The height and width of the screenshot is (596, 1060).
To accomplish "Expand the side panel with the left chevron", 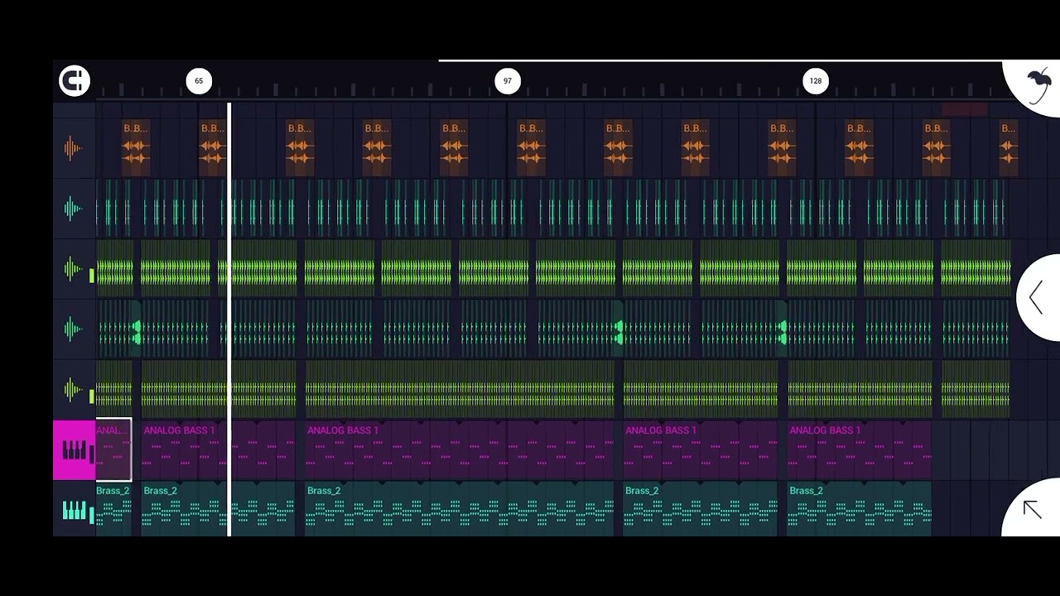I will (x=1036, y=298).
